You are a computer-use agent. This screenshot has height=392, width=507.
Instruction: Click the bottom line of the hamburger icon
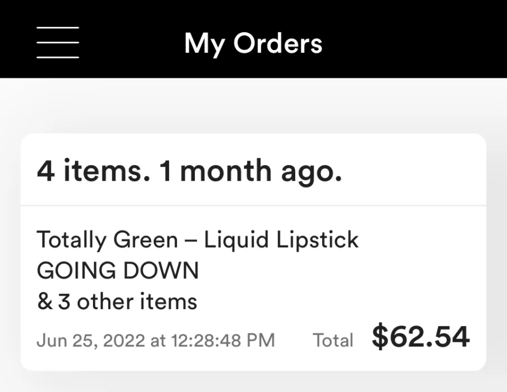(58, 57)
